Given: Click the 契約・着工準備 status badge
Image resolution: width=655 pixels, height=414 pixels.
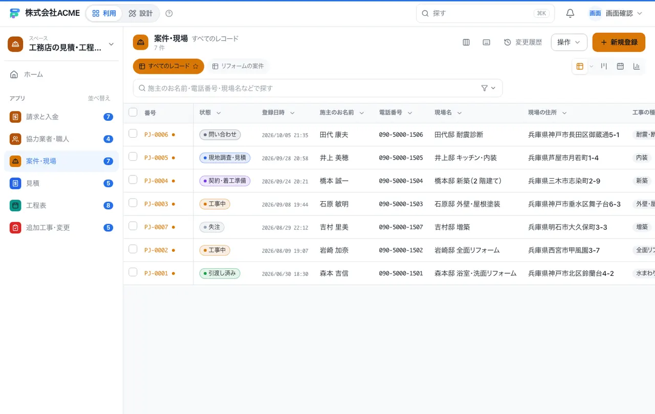Looking at the screenshot, I should coord(225,181).
